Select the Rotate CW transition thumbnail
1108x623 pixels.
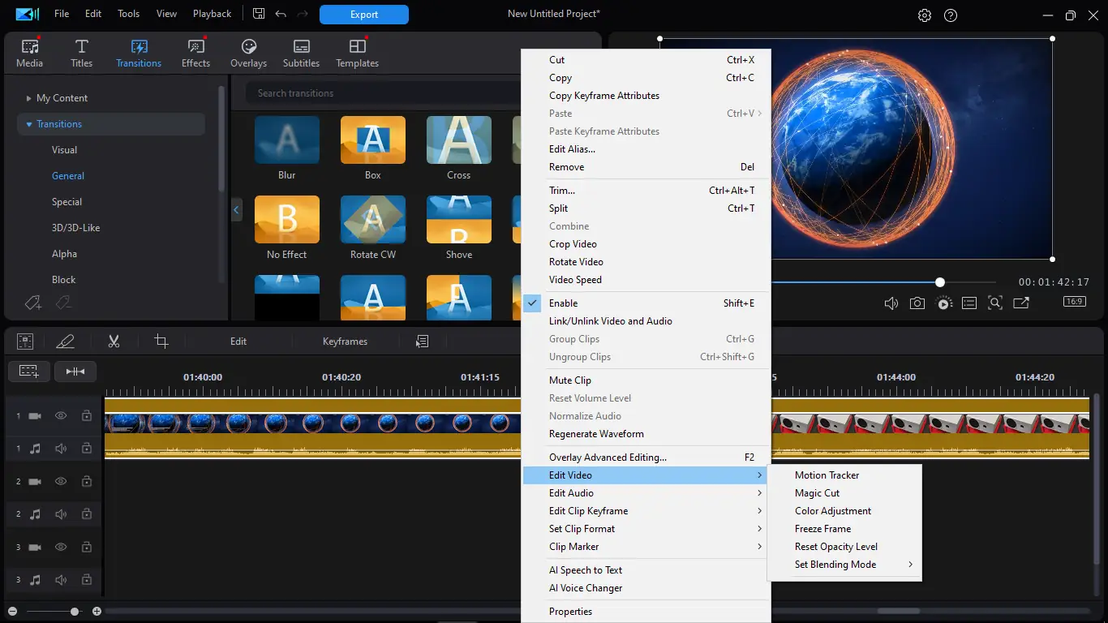click(372, 221)
